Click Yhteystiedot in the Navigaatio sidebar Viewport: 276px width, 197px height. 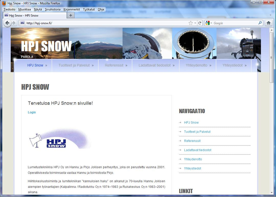tap(193, 168)
